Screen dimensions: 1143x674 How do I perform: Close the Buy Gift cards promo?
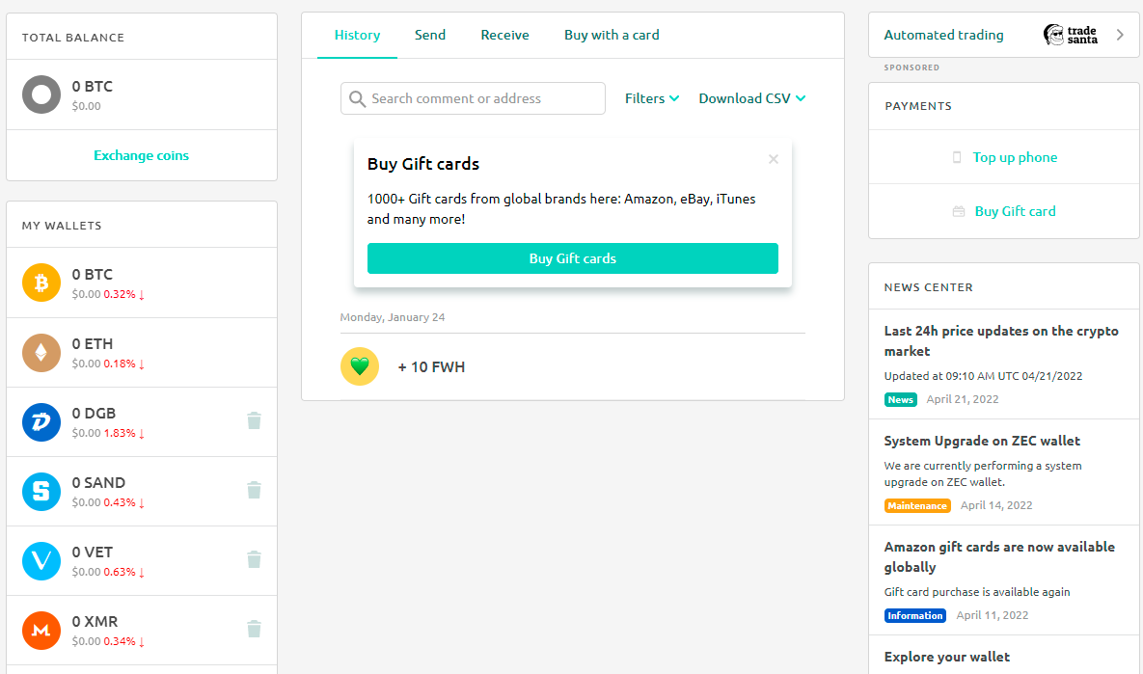coord(774,159)
